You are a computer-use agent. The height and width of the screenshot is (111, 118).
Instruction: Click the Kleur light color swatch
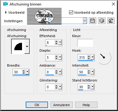[x=85, y=43]
